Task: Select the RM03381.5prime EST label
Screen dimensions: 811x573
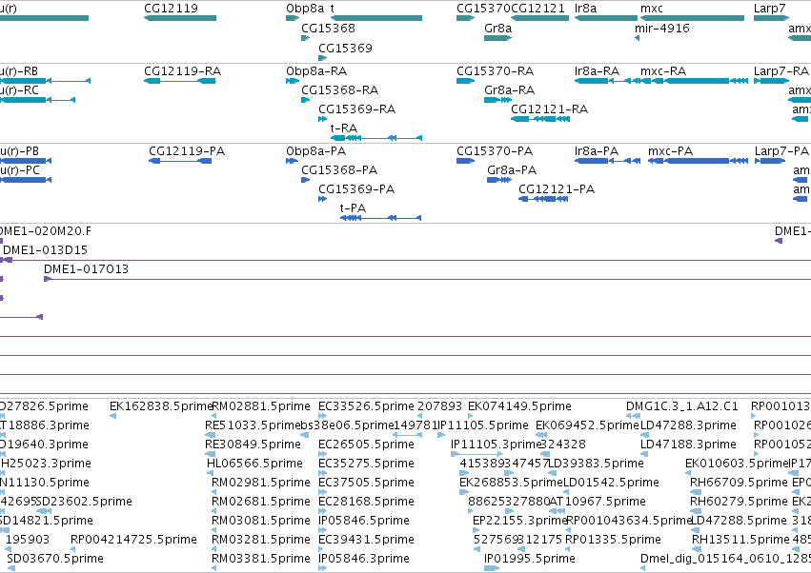Action: click(x=261, y=558)
